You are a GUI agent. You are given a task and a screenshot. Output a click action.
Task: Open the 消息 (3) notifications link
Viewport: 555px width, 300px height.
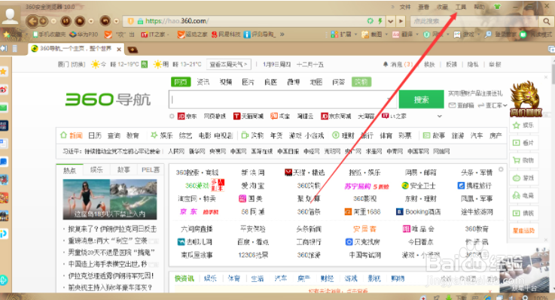click(x=398, y=65)
